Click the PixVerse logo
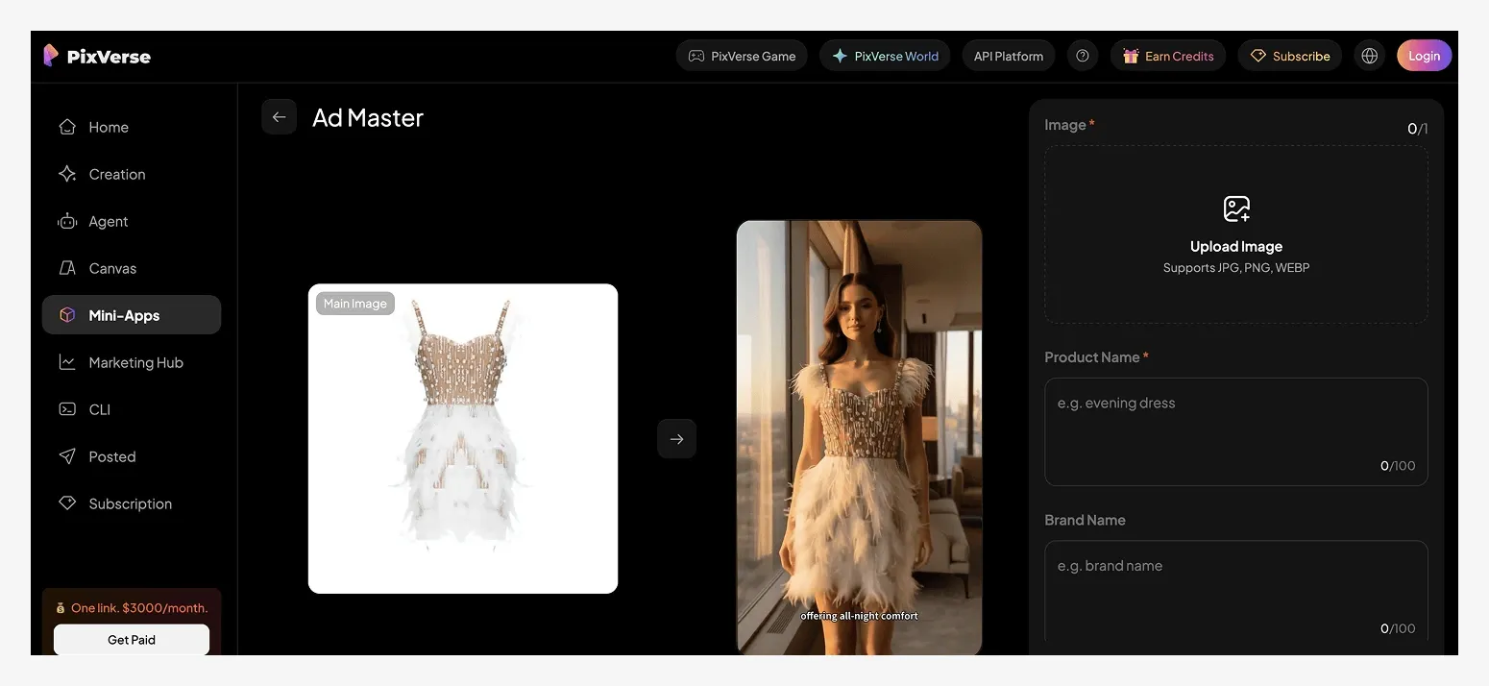 tap(97, 56)
